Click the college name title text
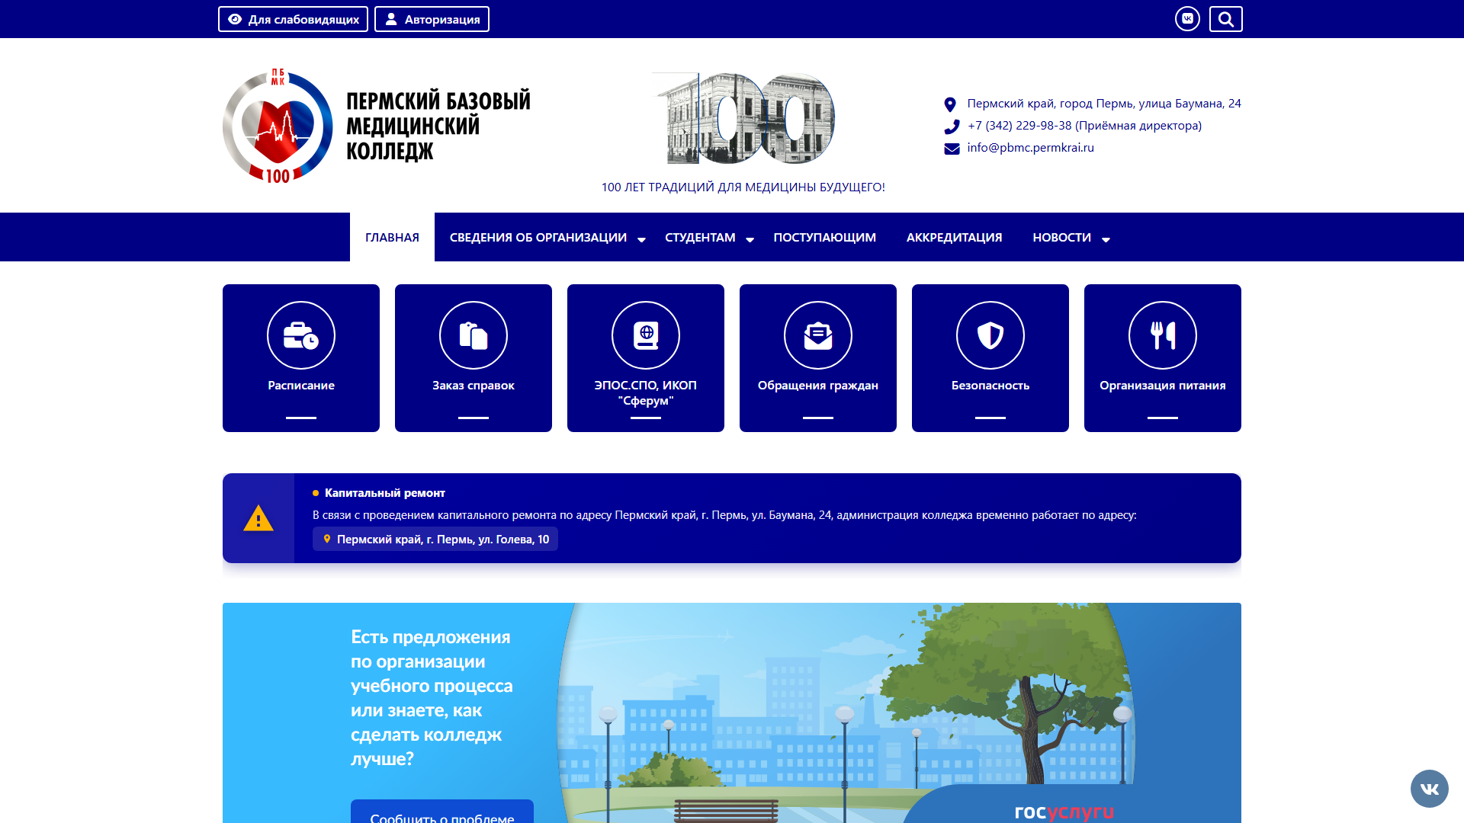 tap(438, 126)
